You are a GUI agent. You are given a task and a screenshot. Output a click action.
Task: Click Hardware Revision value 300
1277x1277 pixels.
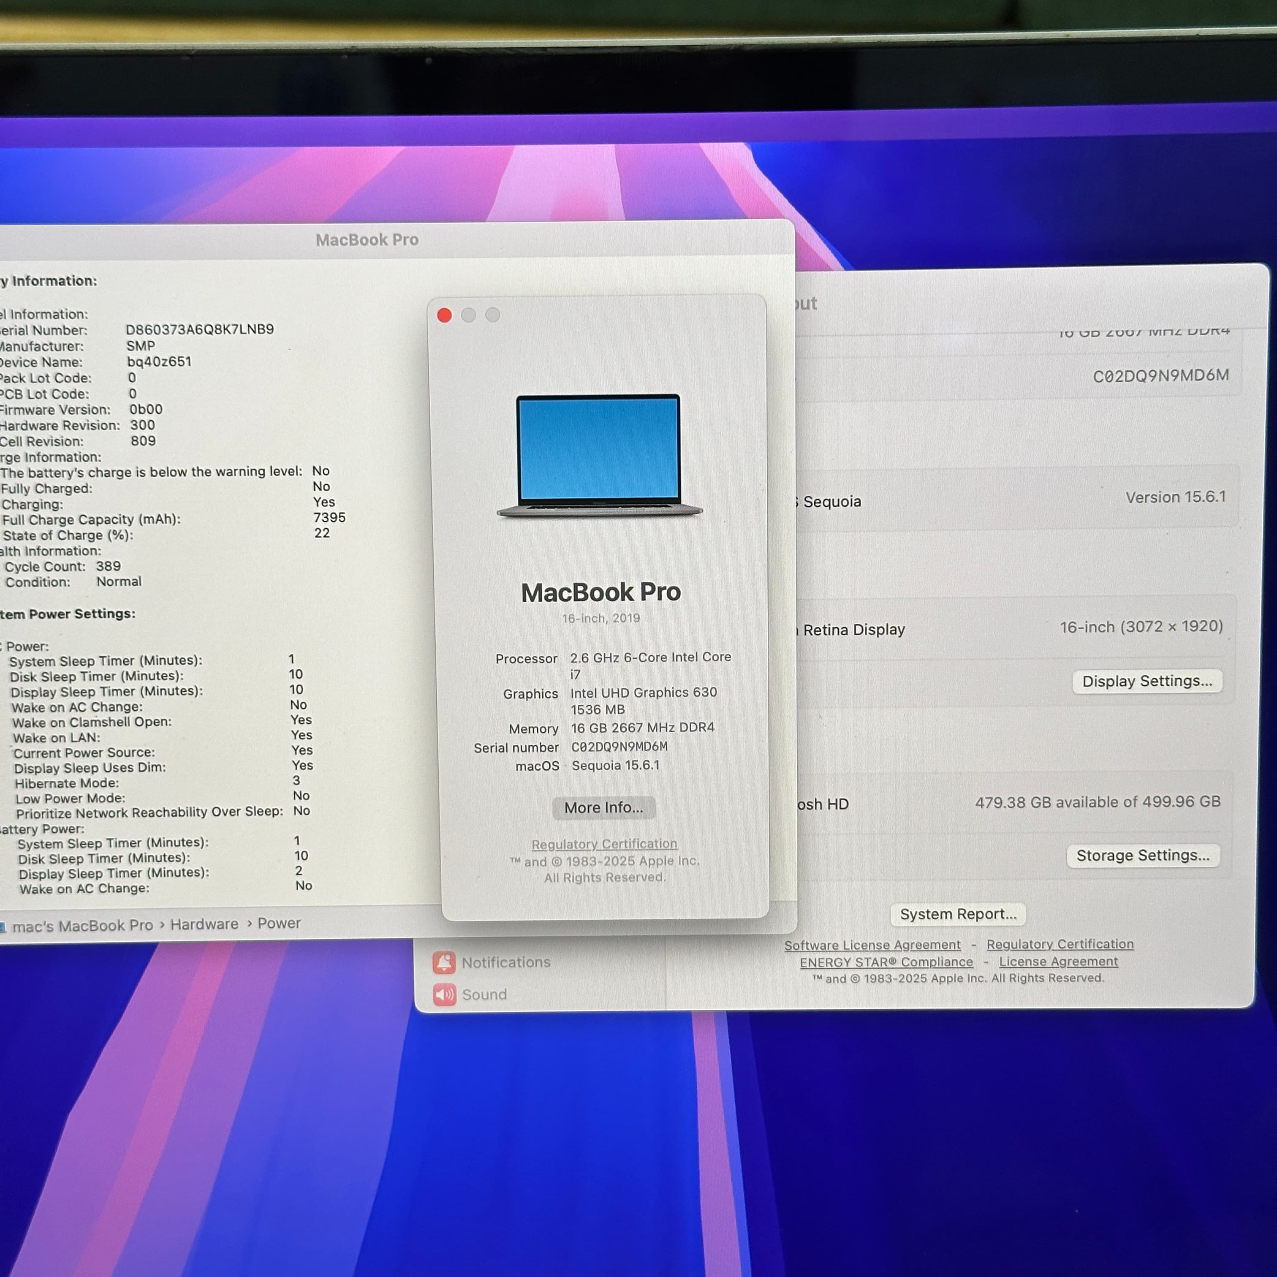pos(143,425)
